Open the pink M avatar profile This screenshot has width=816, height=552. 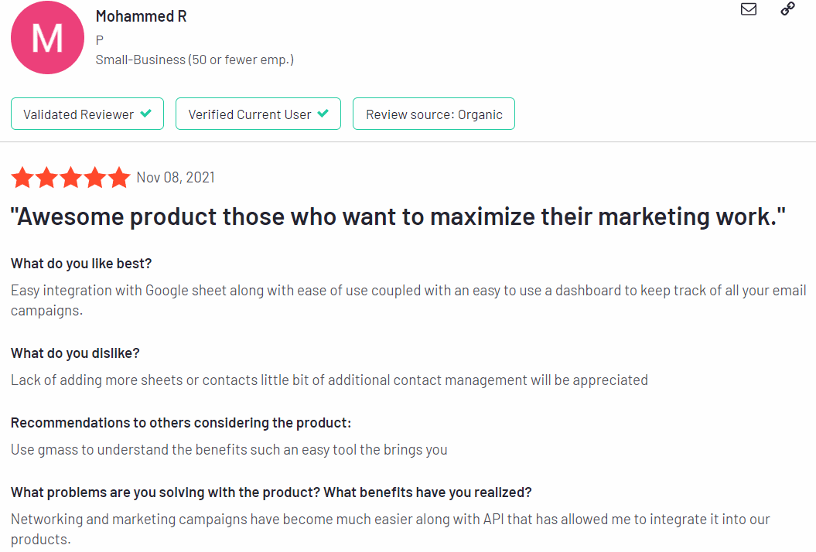[47, 37]
